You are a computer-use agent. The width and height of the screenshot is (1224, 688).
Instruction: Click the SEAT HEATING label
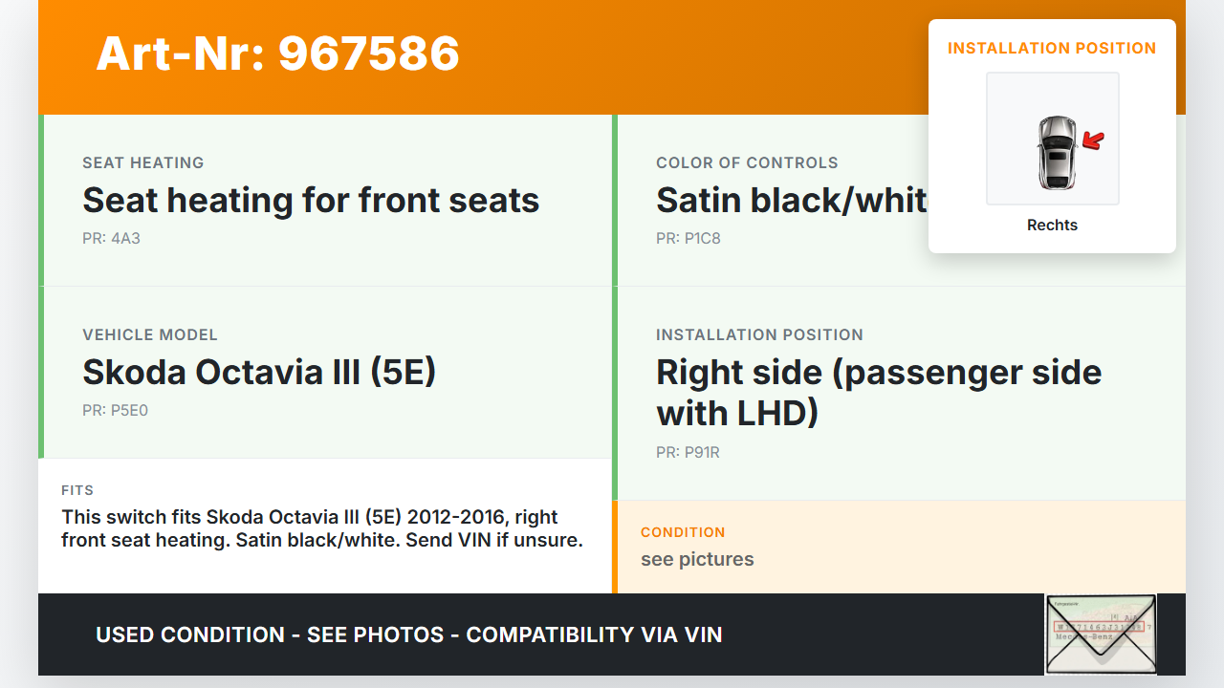142,162
